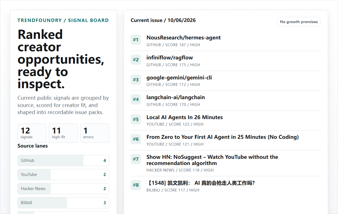The width and height of the screenshot is (338, 214).
Task: Click the No growth promises pill
Action: pyautogui.click(x=299, y=22)
